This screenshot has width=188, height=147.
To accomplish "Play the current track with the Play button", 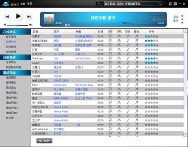I will point(18,16).
